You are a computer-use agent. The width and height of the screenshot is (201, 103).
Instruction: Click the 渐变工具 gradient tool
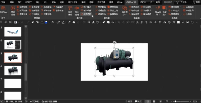(x=113, y=10)
